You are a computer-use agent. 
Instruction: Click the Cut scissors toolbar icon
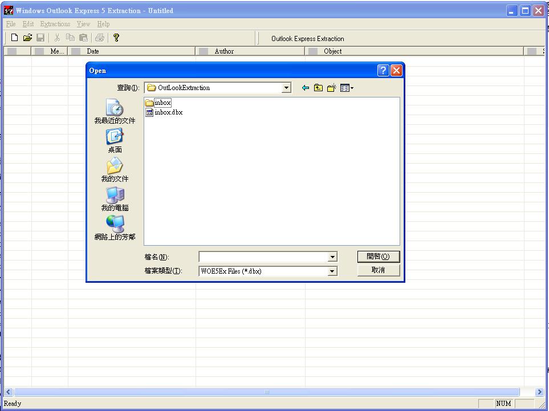[x=58, y=38]
